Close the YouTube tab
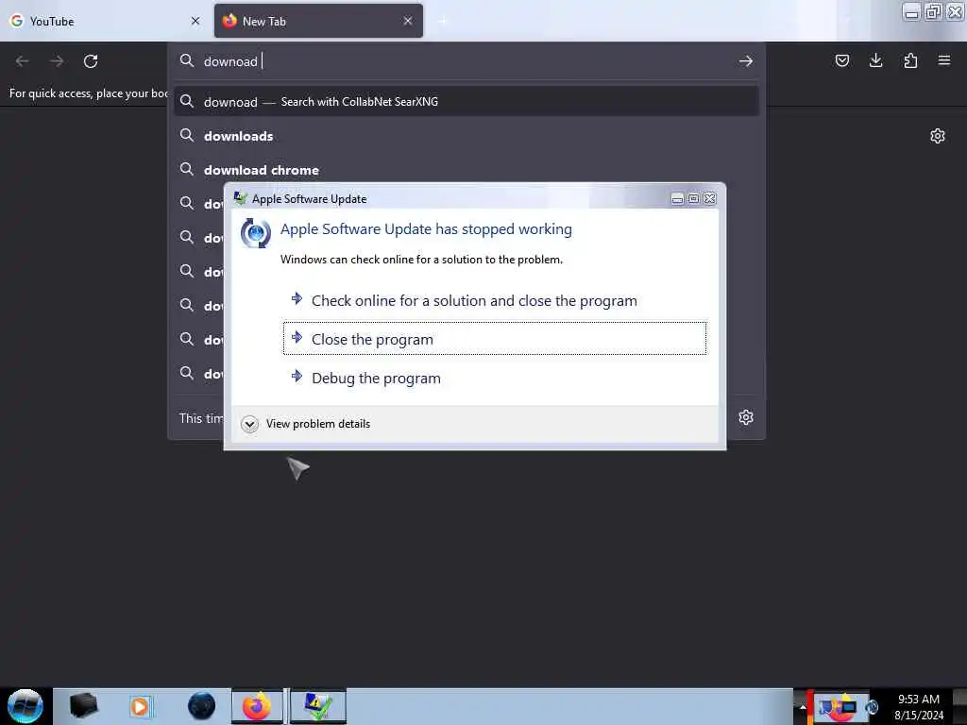 (195, 21)
